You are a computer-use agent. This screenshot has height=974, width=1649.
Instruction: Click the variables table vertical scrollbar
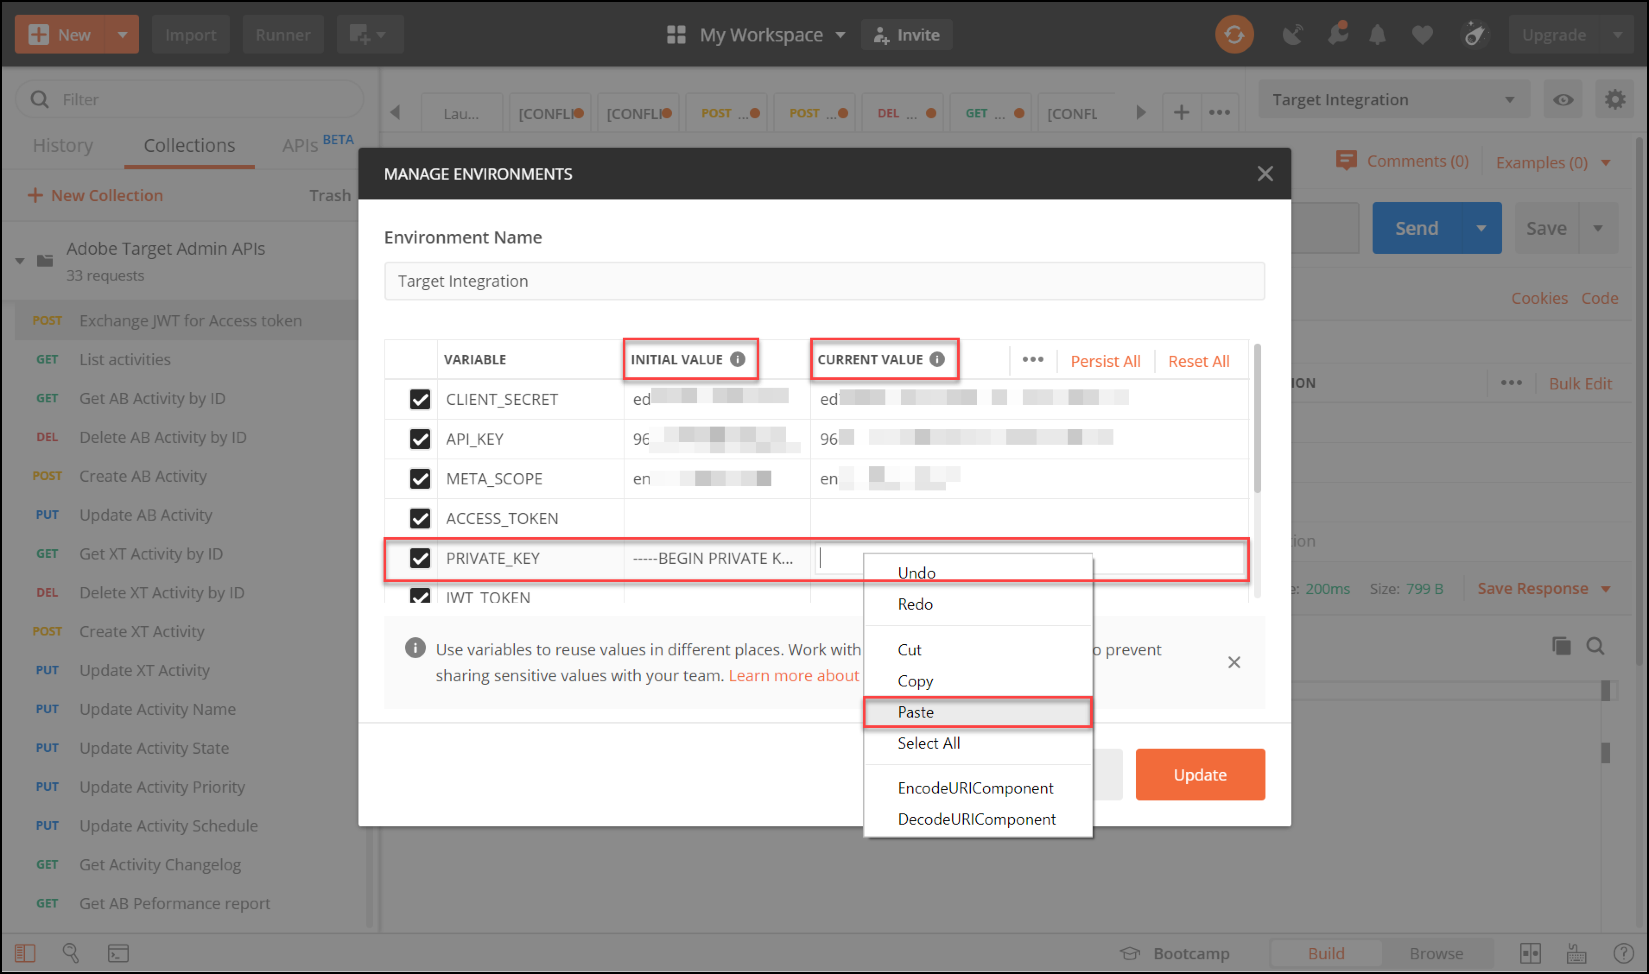tap(1257, 420)
